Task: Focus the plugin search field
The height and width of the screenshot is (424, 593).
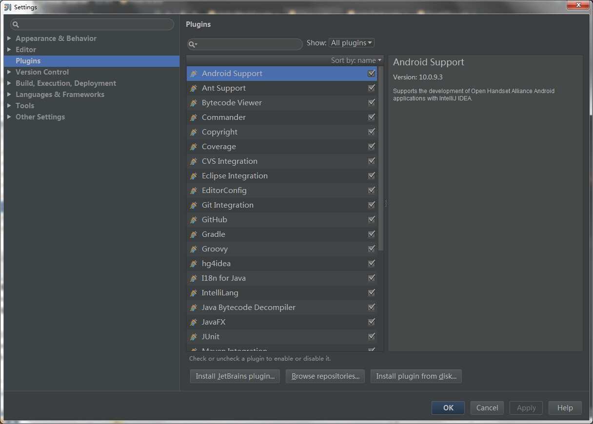Action: pyautogui.click(x=245, y=44)
